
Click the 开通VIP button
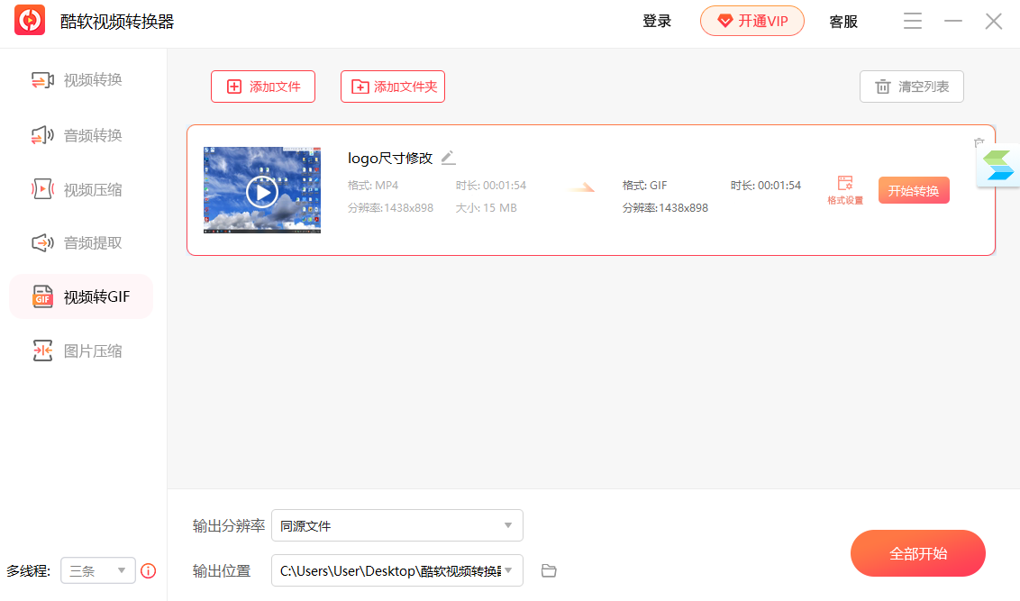tap(752, 22)
